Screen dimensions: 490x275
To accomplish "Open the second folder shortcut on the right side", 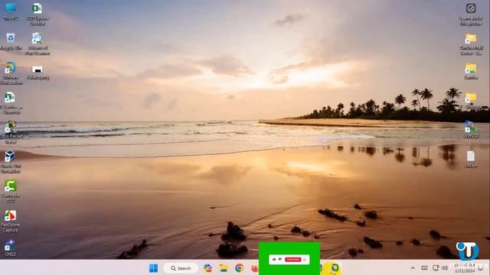I will [x=471, y=71].
